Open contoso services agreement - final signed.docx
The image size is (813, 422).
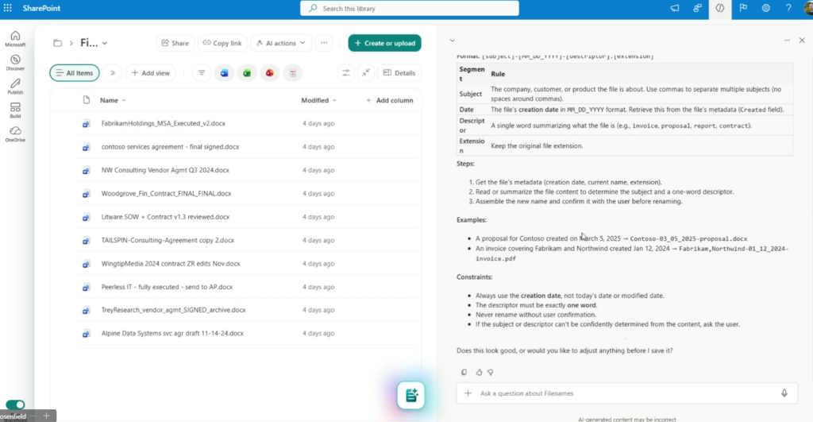tap(170, 147)
